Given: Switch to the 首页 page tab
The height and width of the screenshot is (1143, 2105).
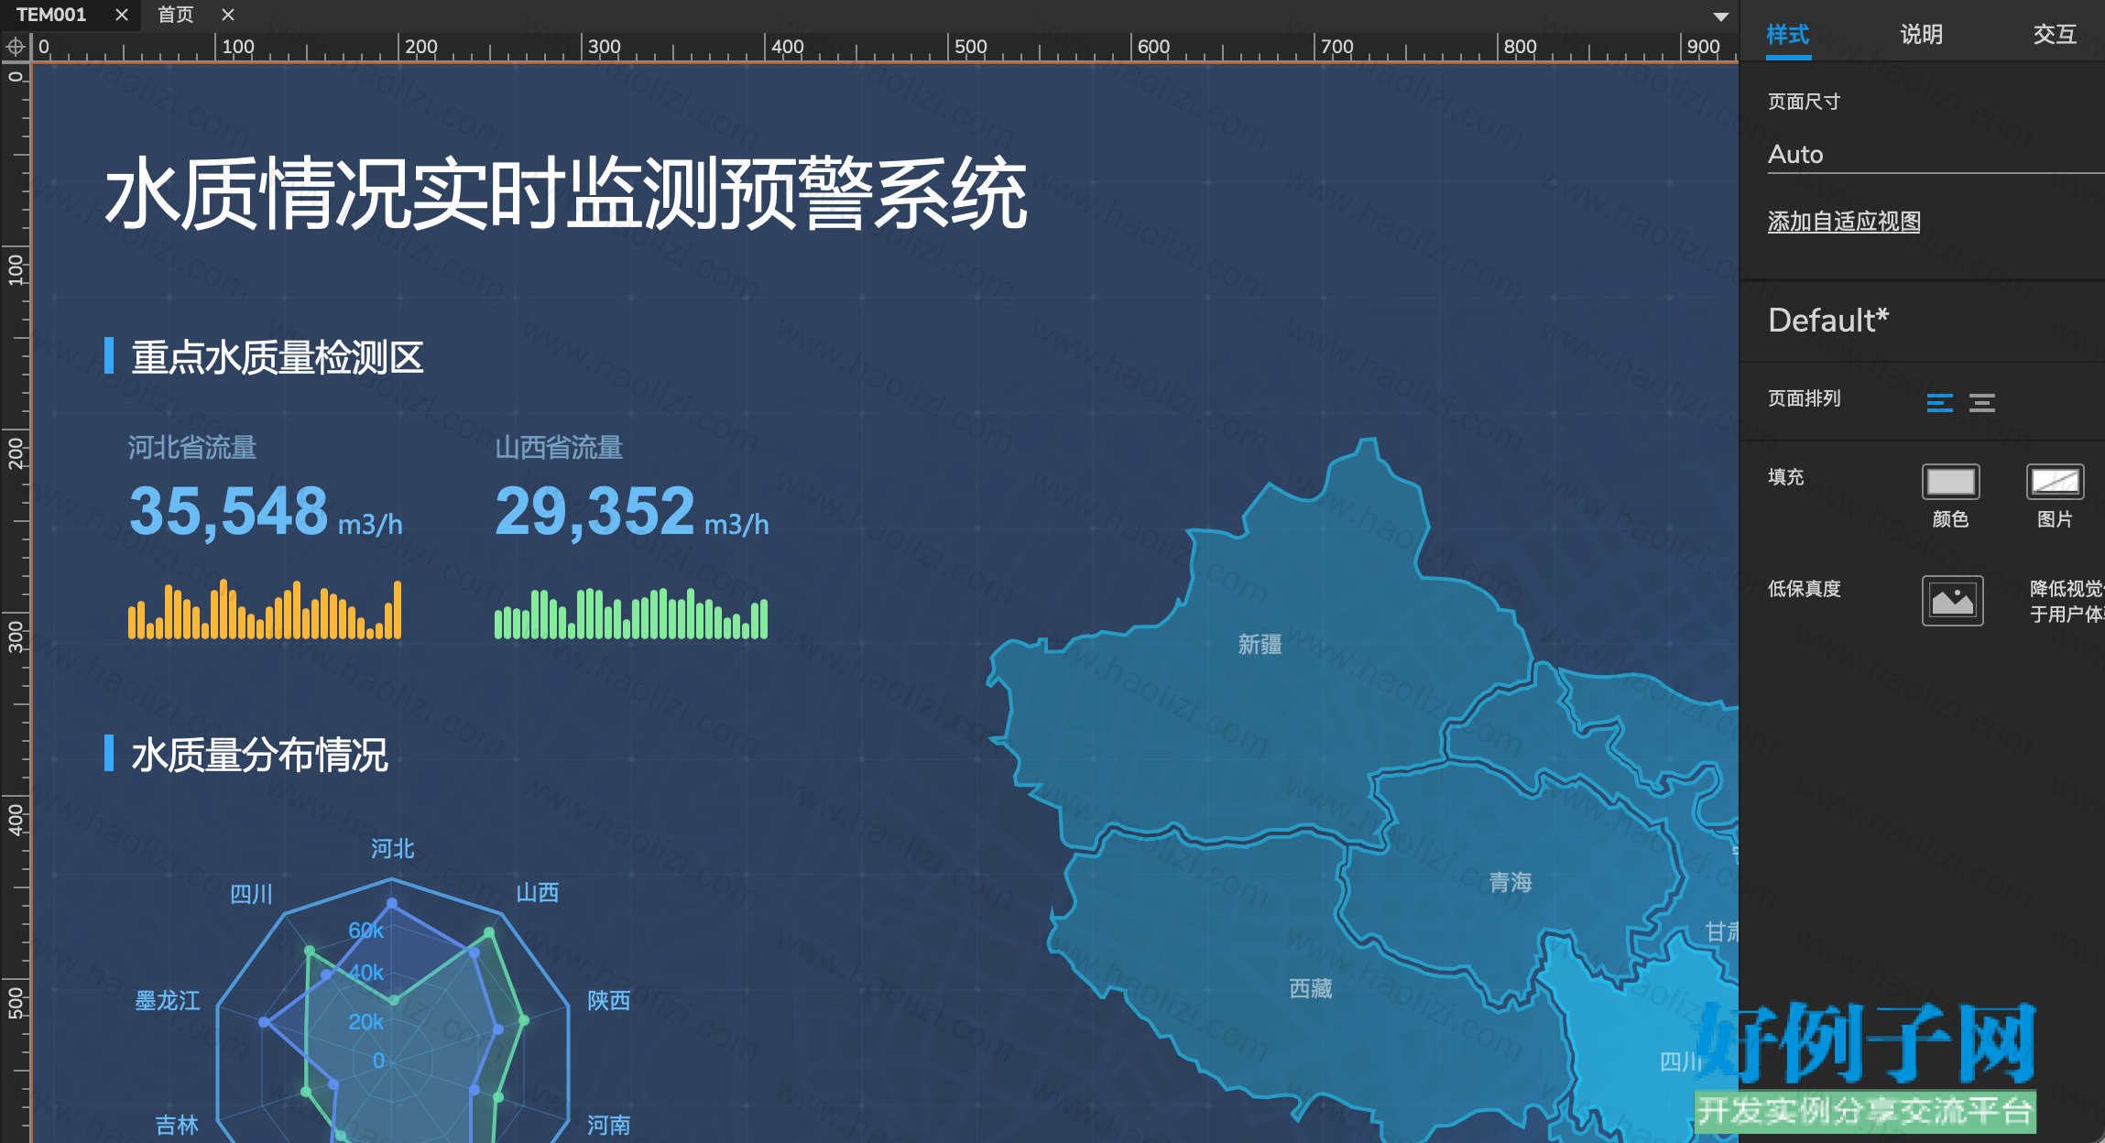Looking at the screenshot, I should click(x=175, y=15).
